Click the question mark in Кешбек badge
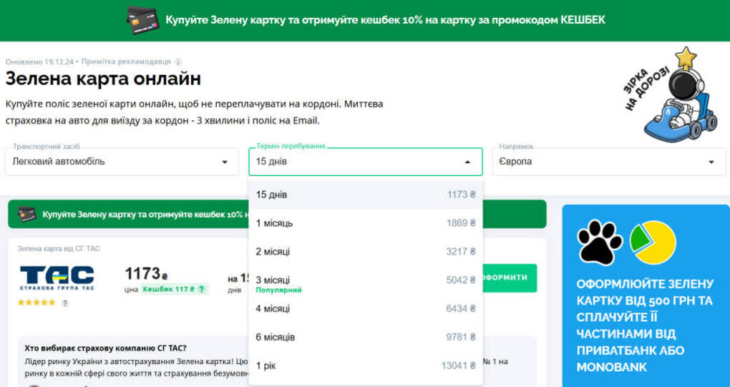The height and width of the screenshot is (387, 730). click(x=202, y=290)
